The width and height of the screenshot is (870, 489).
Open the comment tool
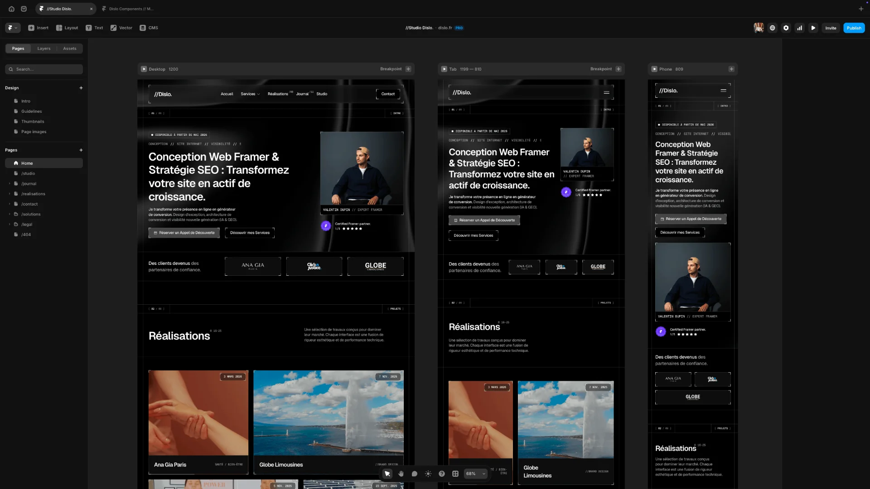[414, 474]
